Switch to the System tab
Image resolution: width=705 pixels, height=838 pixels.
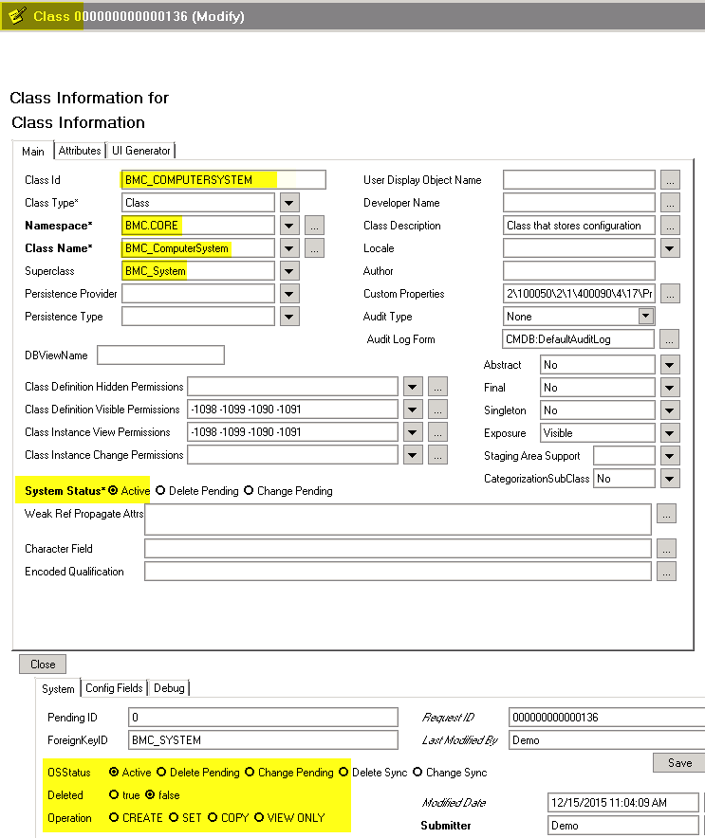tap(58, 688)
